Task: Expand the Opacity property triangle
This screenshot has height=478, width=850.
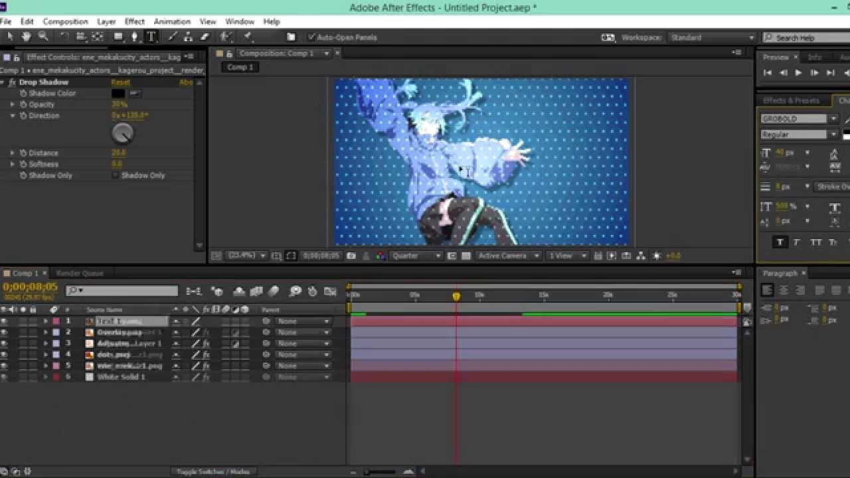Action: click(12, 104)
